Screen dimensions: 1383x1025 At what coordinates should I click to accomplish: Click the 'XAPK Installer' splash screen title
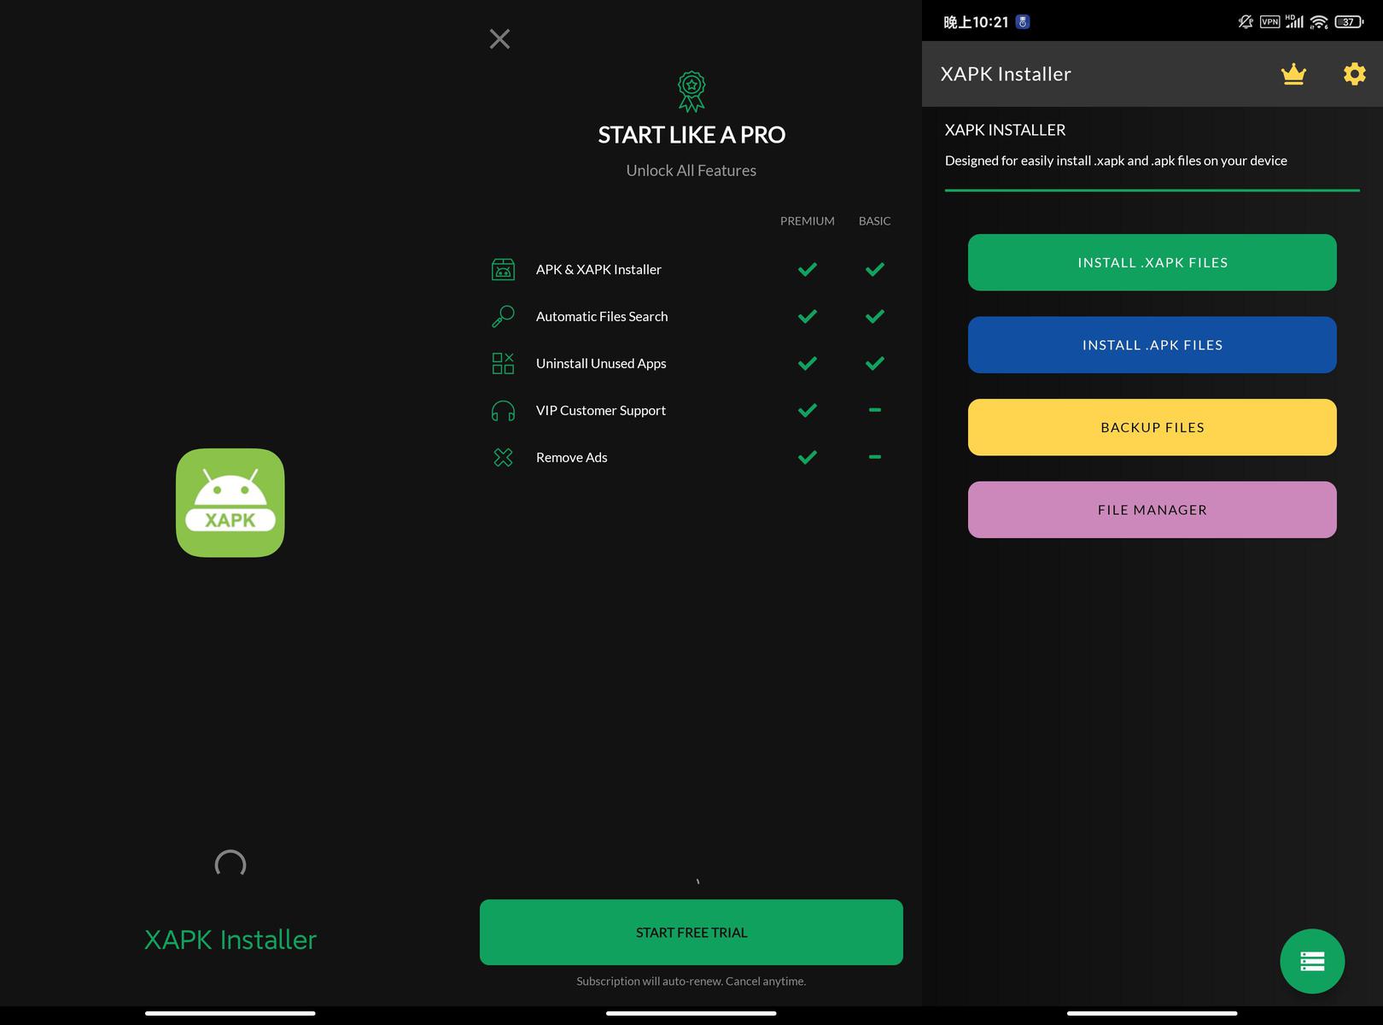pos(230,940)
